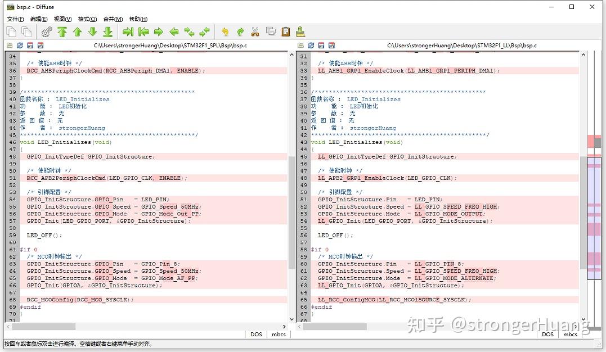Click the RCC_AHBPeriphClockCmd line in the left pane

[153, 71]
